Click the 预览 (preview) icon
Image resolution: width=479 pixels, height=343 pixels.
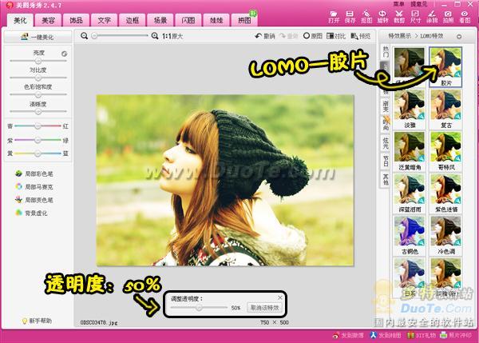coord(361,36)
